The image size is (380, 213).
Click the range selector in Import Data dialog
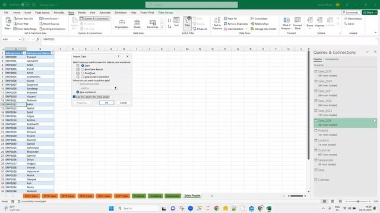(116, 88)
